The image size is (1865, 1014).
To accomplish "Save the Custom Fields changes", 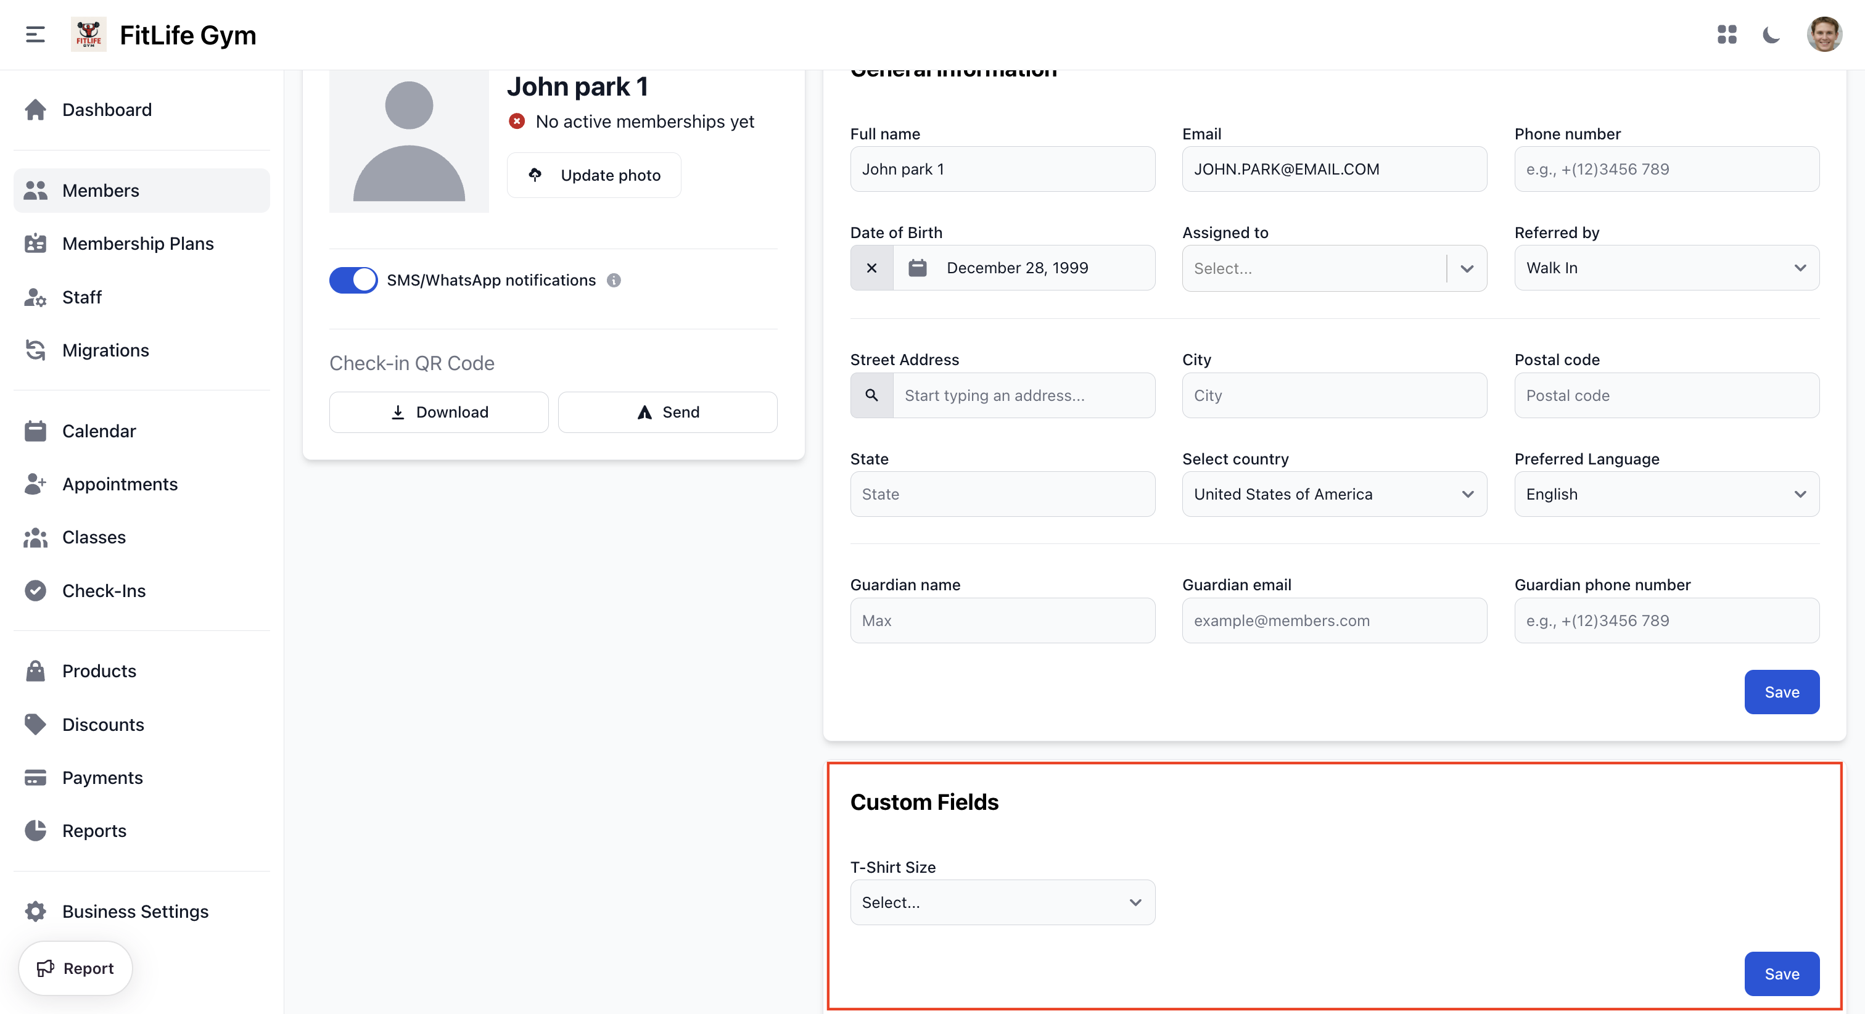I will click(1781, 973).
